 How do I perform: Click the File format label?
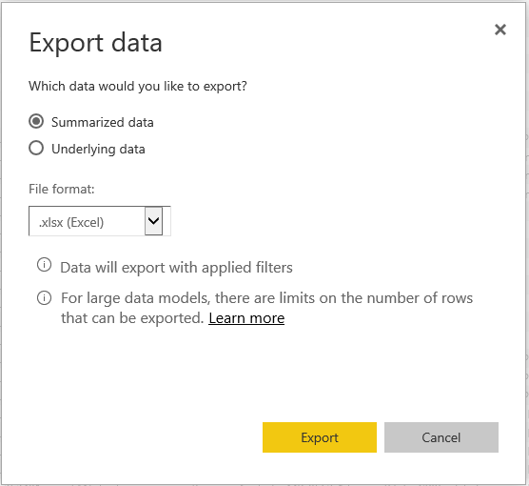tap(62, 189)
